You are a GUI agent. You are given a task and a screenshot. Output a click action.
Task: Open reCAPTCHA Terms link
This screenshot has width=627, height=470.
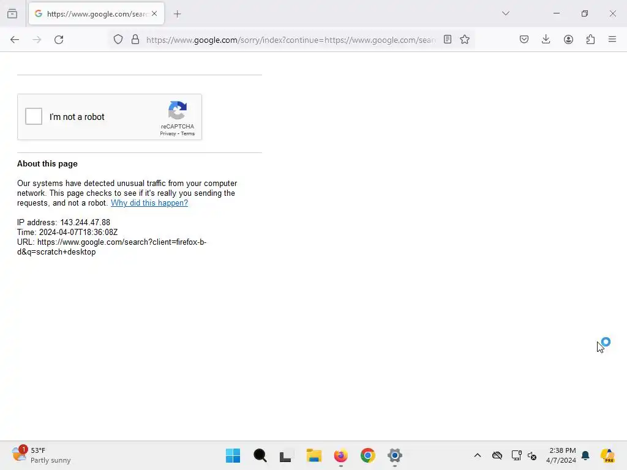187,133
